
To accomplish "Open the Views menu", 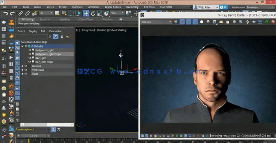I will 50,7.
